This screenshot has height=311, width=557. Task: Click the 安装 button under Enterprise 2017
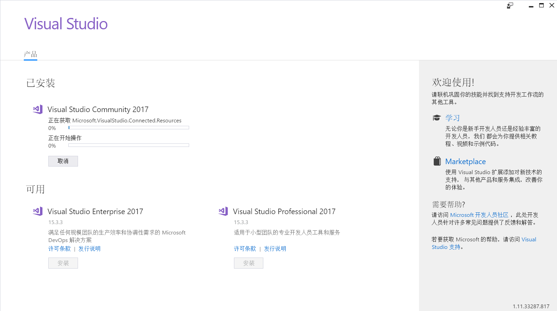[63, 263]
